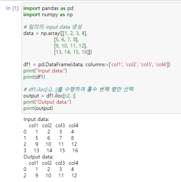Screen dimensions: 181x182
Task: Click the print(output) line
Action: pos(38,108)
